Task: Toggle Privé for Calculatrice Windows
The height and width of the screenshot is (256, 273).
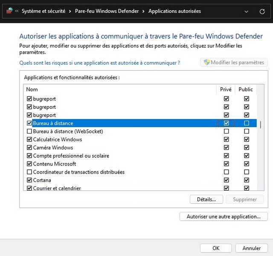Action: pyautogui.click(x=227, y=139)
